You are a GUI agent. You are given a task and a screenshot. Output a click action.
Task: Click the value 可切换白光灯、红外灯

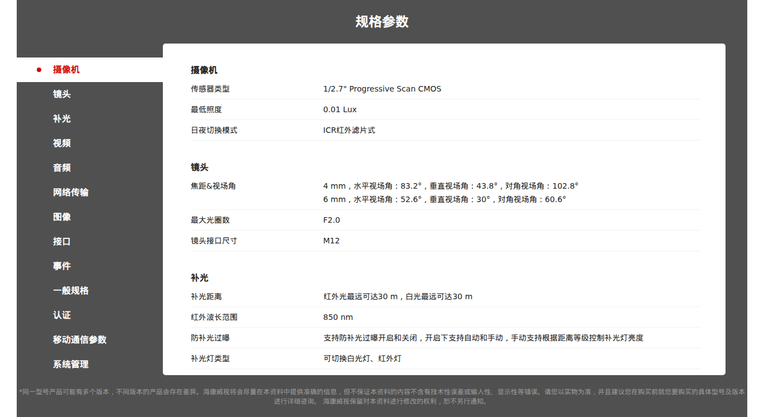[362, 358]
